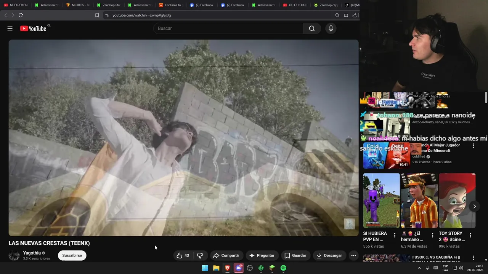Open the Yagothia channel name link

coord(32,253)
